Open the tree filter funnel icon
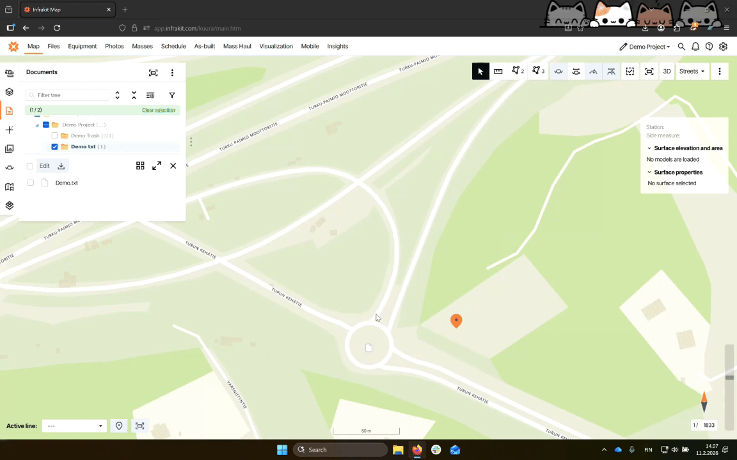Viewport: 737px width, 460px height. (x=172, y=95)
